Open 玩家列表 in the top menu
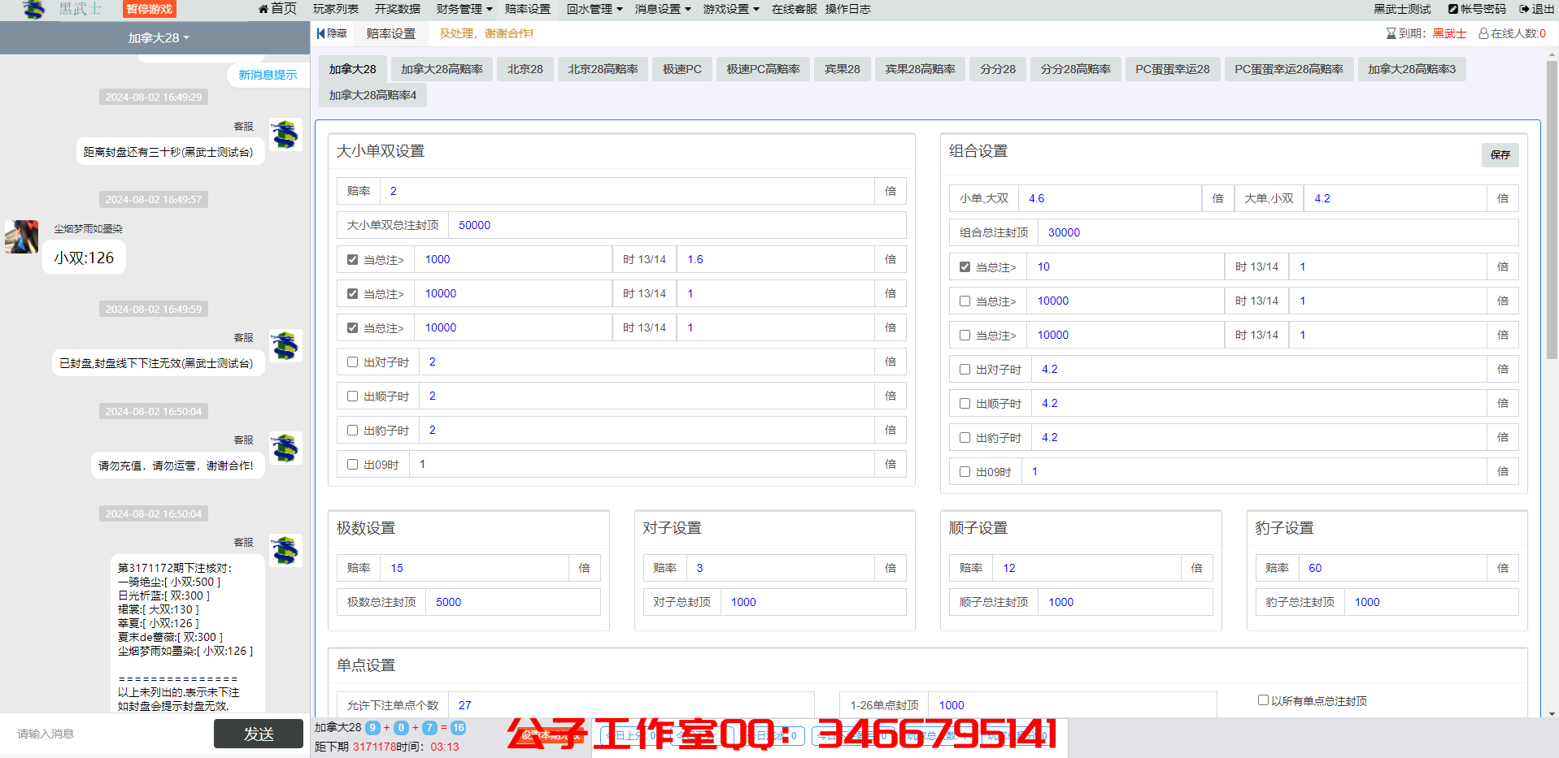The width and height of the screenshot is (1559, 758). tap(336, 9)
